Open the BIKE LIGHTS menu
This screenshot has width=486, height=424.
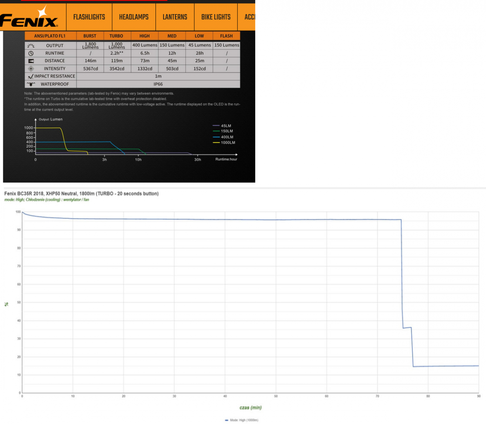tap(216, 17)
